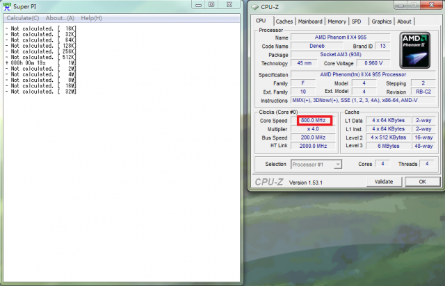Click the Threads count value 4
This screenshot has height=286, width=445.
pyautogui.click(x=427, y=164)
